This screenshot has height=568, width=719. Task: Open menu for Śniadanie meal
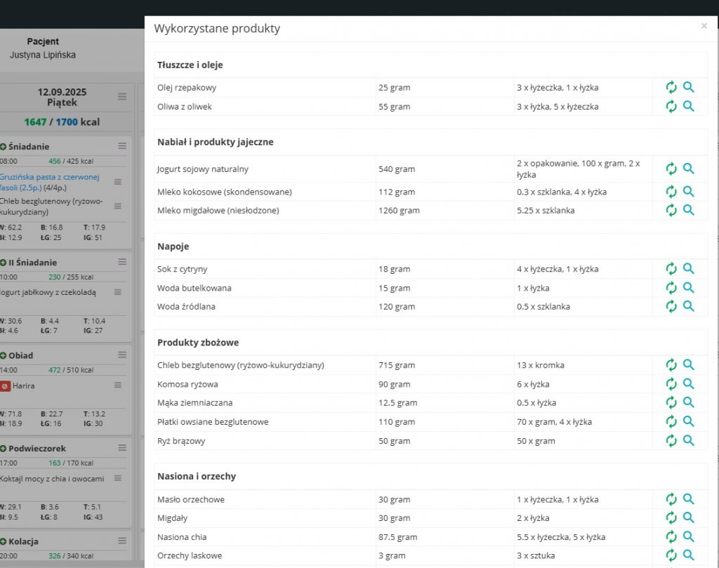click(122, 146)
